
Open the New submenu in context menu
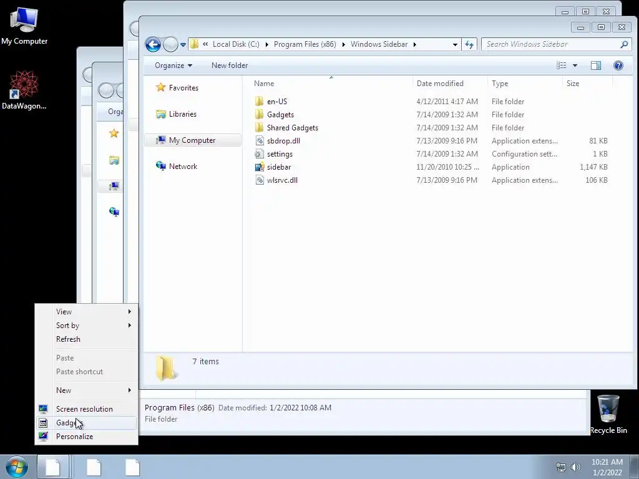(86, 390)
